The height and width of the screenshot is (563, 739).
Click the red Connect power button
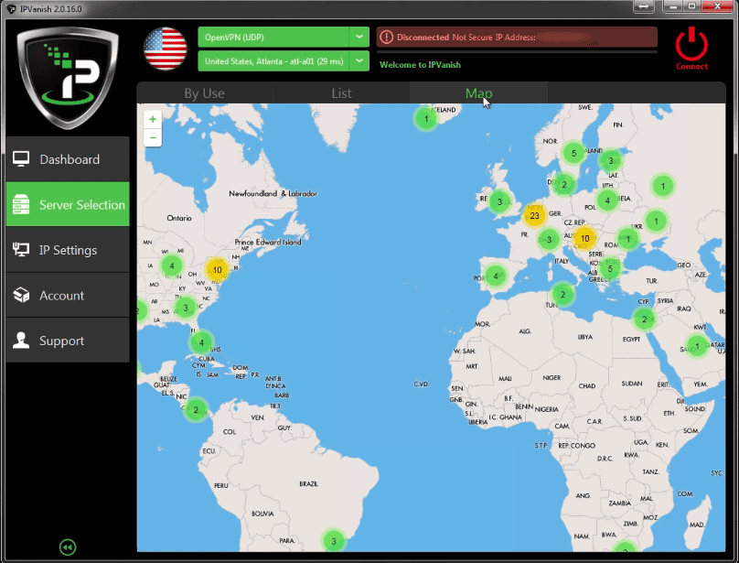pos(691,49)
